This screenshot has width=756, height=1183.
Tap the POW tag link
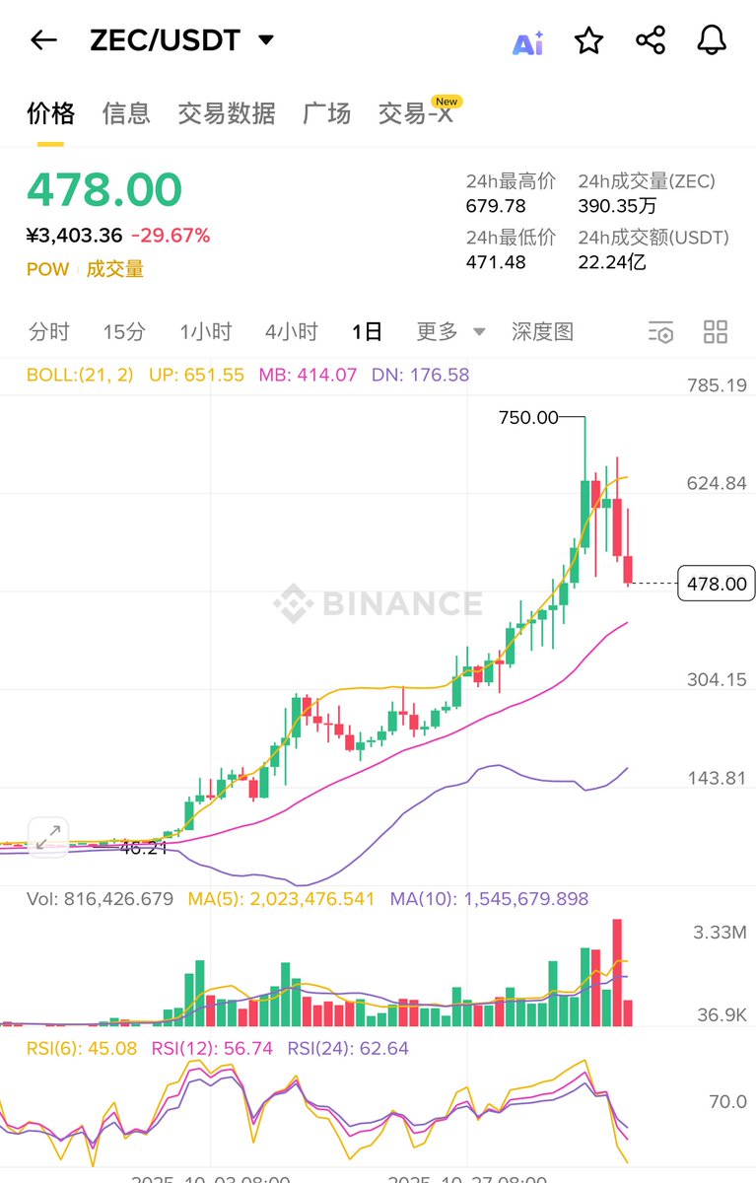47,269
